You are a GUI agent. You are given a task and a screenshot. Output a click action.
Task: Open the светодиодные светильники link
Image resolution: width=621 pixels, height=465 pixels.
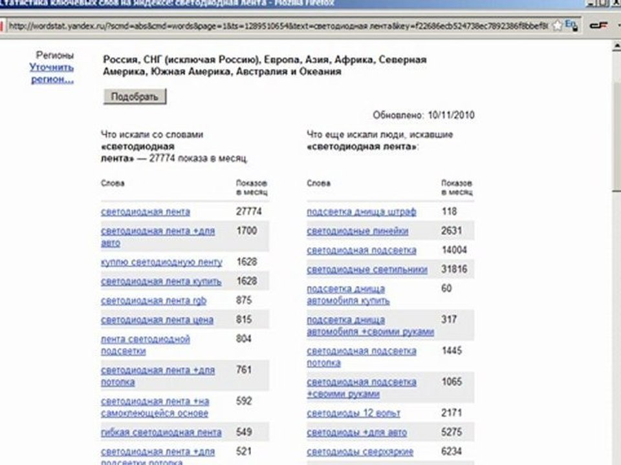(367, 270)
